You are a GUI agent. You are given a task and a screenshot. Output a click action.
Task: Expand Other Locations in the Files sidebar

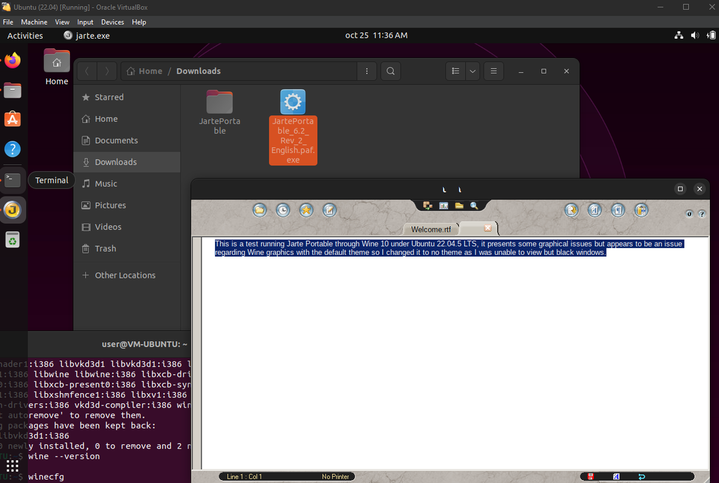coord(127,275)
